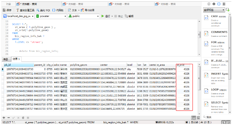Select the SELECT Syntax code snippet
The image size is (235, 127).
215,107
